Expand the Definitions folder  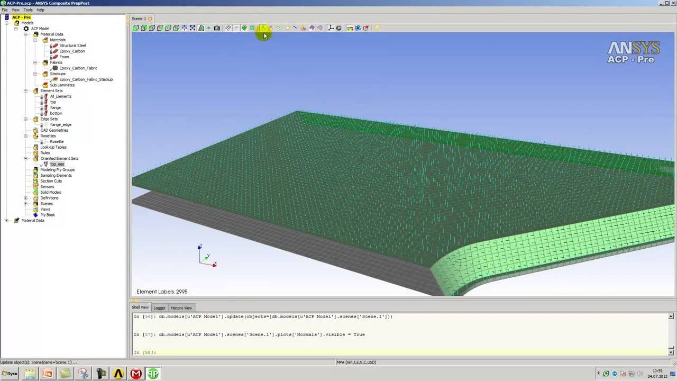tap(25, 198)
